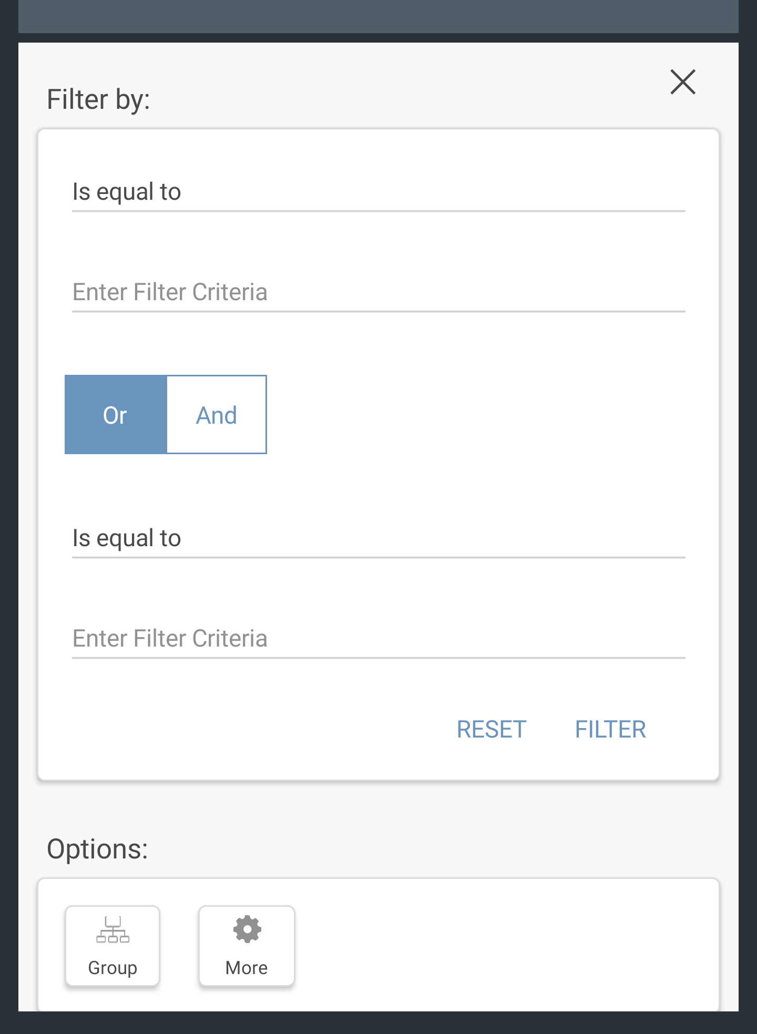Viewport: 757px width, 1034px height.
Task: Click empty area in Options card beside More
Action: 499,946
